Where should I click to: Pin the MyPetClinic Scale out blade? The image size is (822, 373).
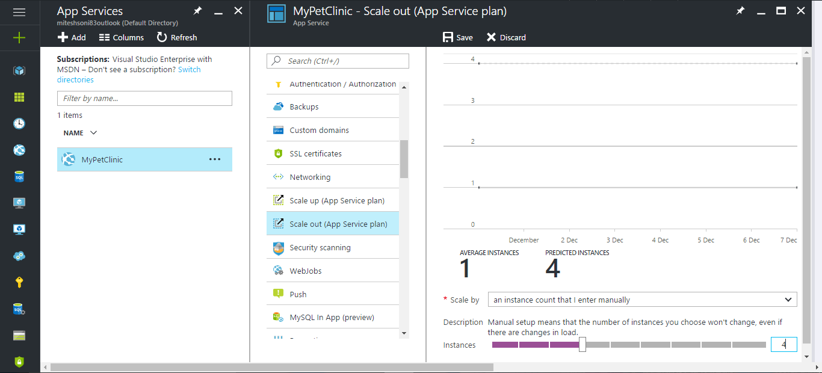741,11
